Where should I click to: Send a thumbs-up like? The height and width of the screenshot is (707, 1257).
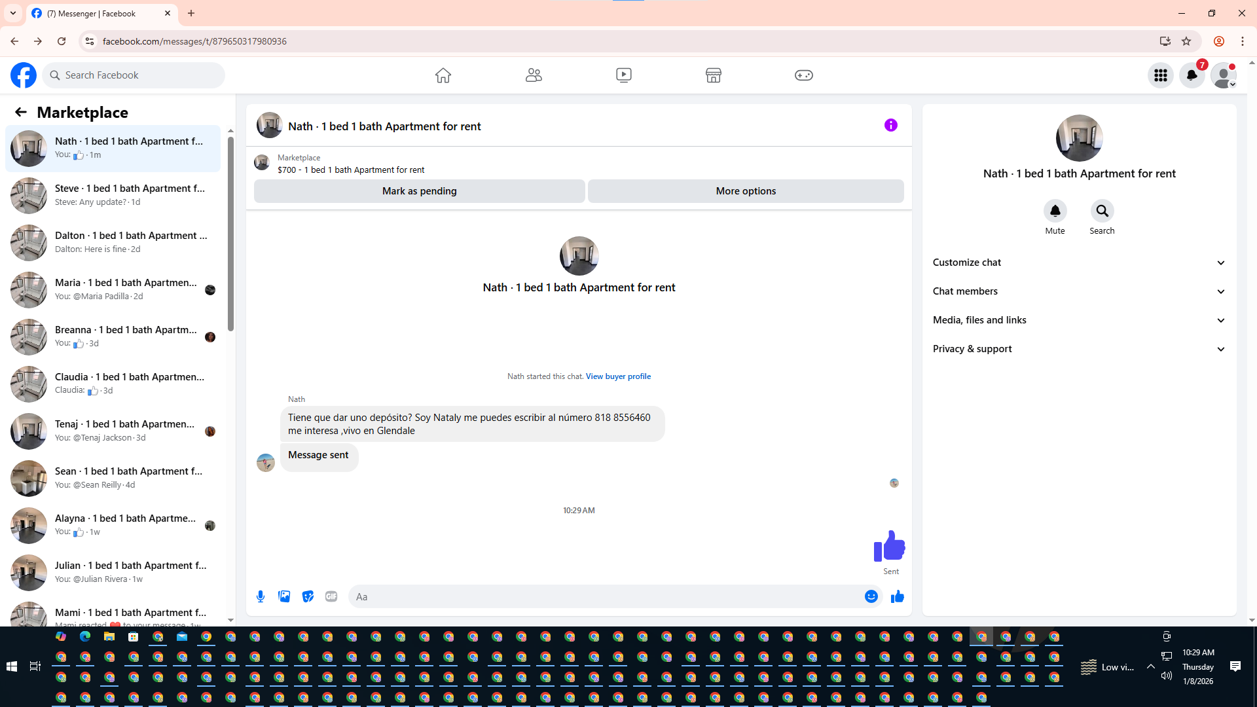point(898,596)
